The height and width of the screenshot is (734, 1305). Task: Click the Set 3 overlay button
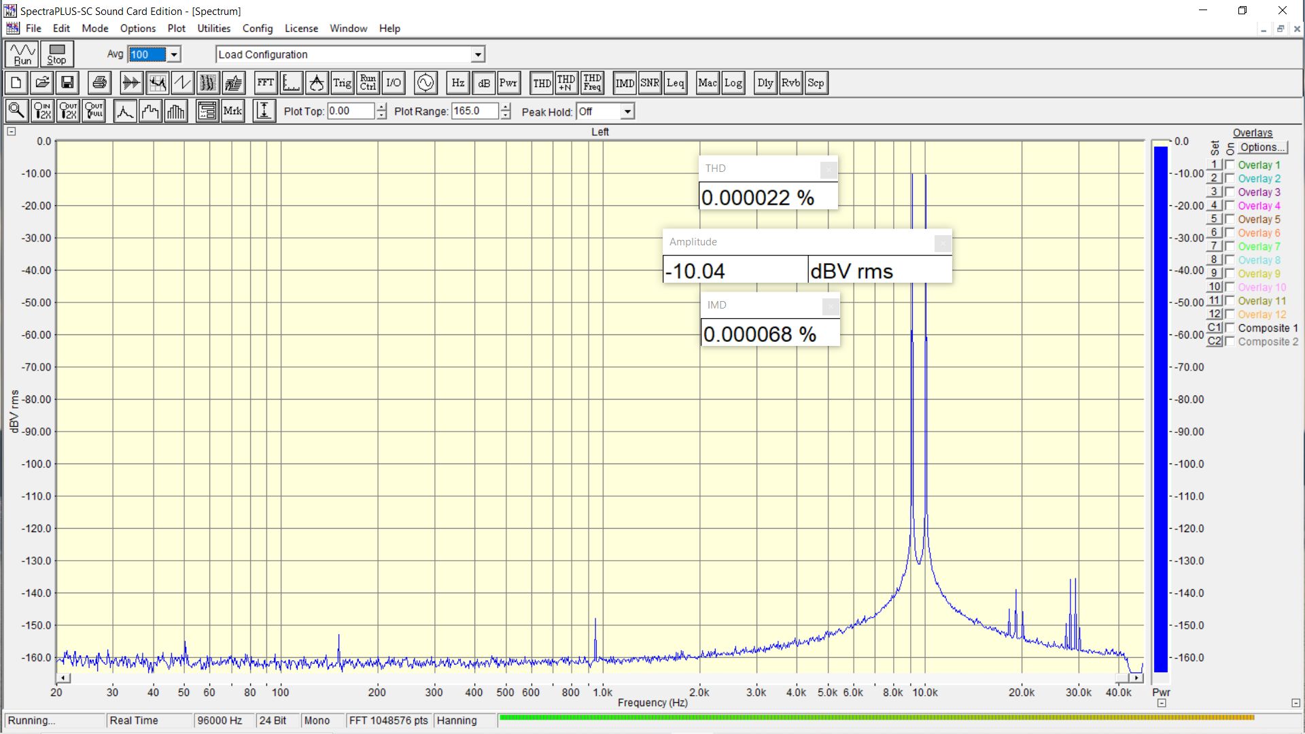(1214, 192)
